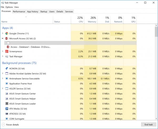Click the Adobe Acrobat Update Service icon

coord(7,74)
